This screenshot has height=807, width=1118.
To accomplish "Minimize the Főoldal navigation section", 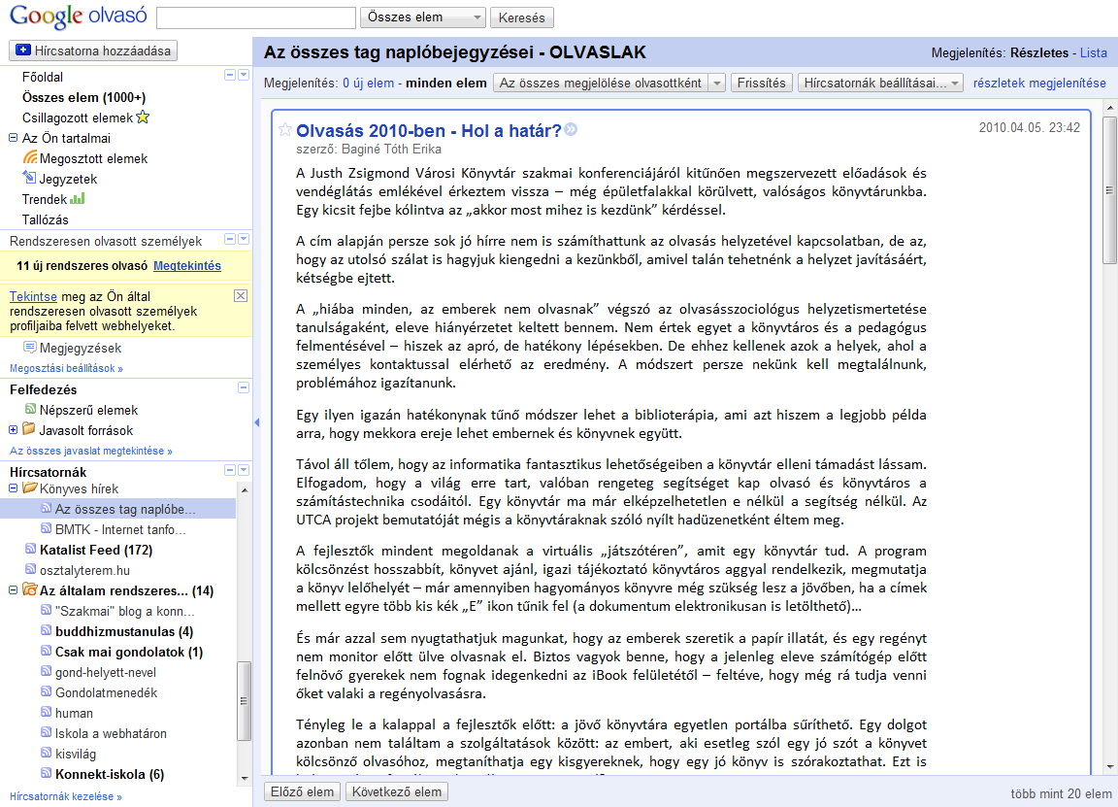I will [230, 75].
